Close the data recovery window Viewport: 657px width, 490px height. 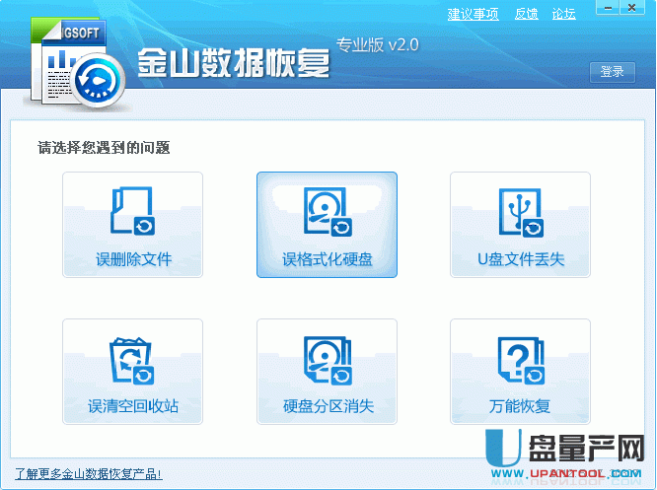[x=634, y=10]
